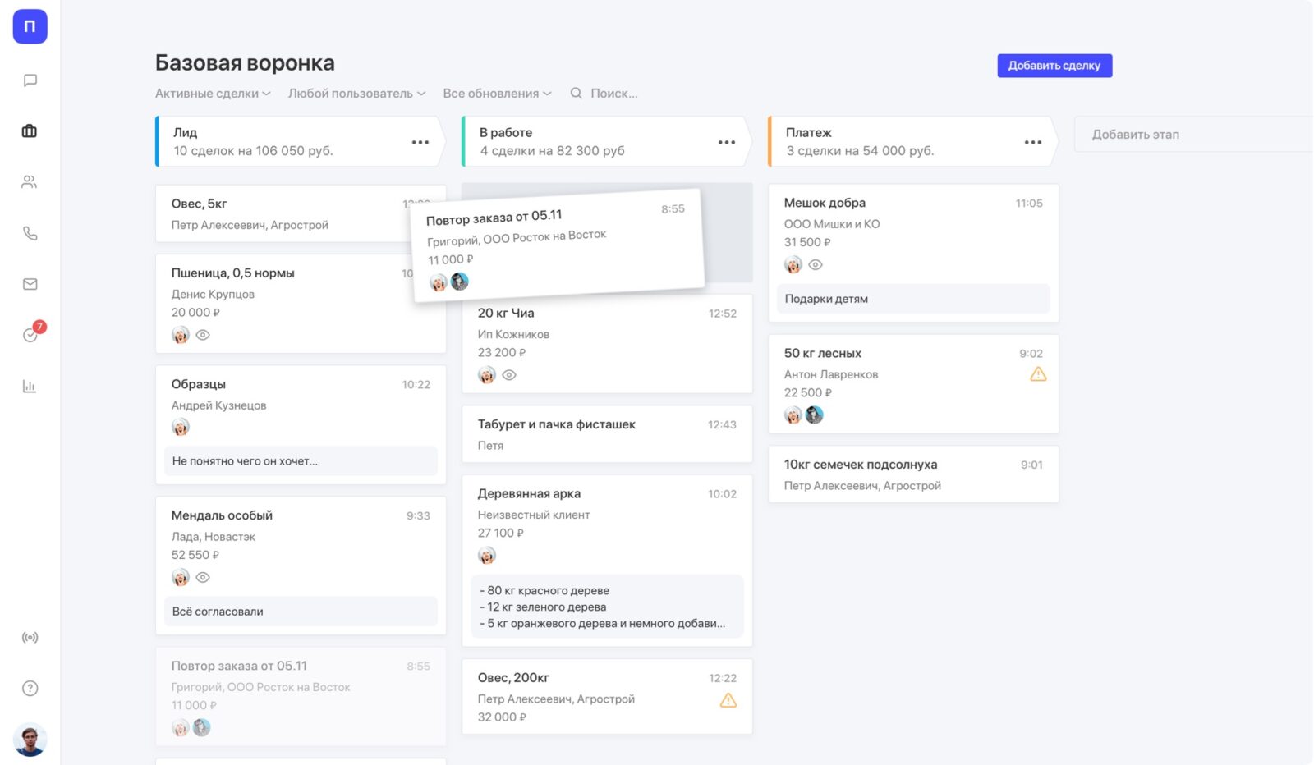Expand the Активные сделки filter dropdown

[x=213, y=94]
